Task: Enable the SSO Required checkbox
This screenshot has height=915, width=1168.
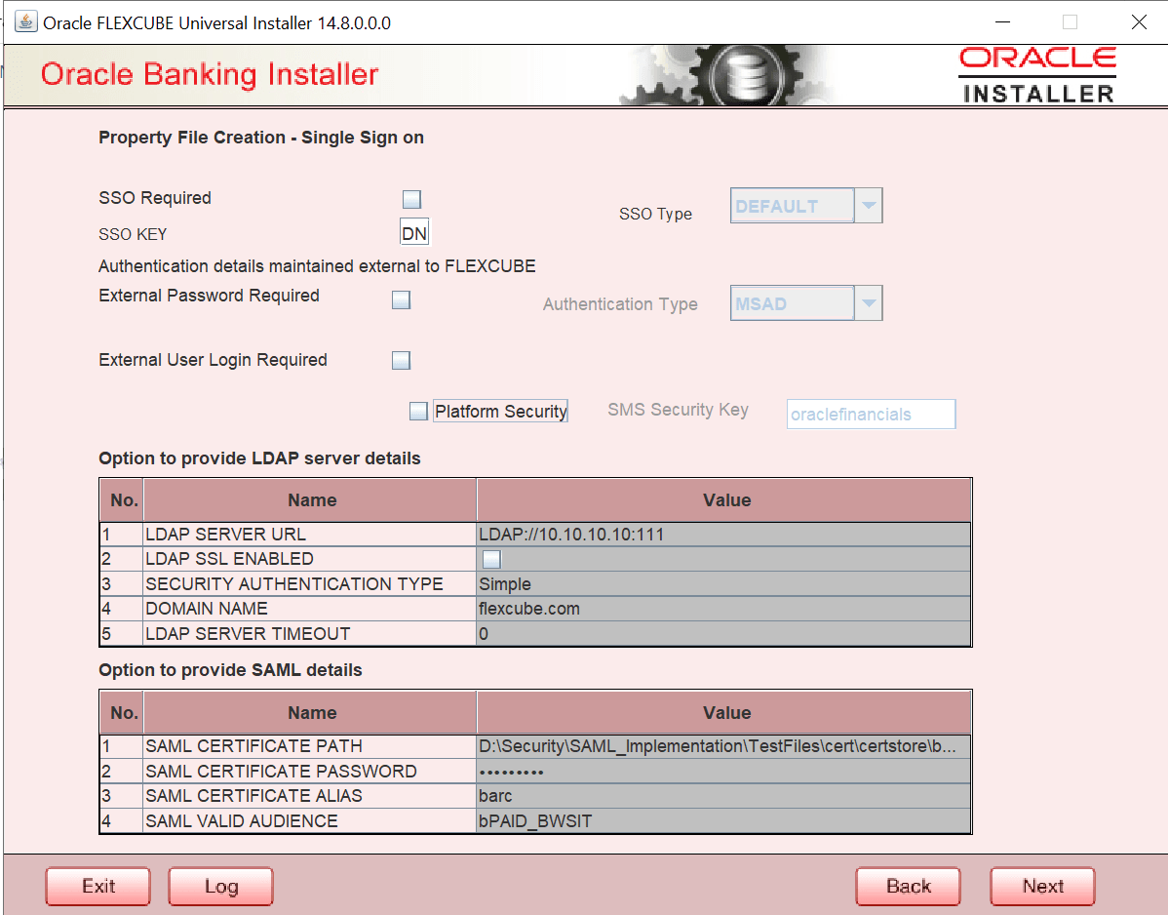Action: [412, 199]
